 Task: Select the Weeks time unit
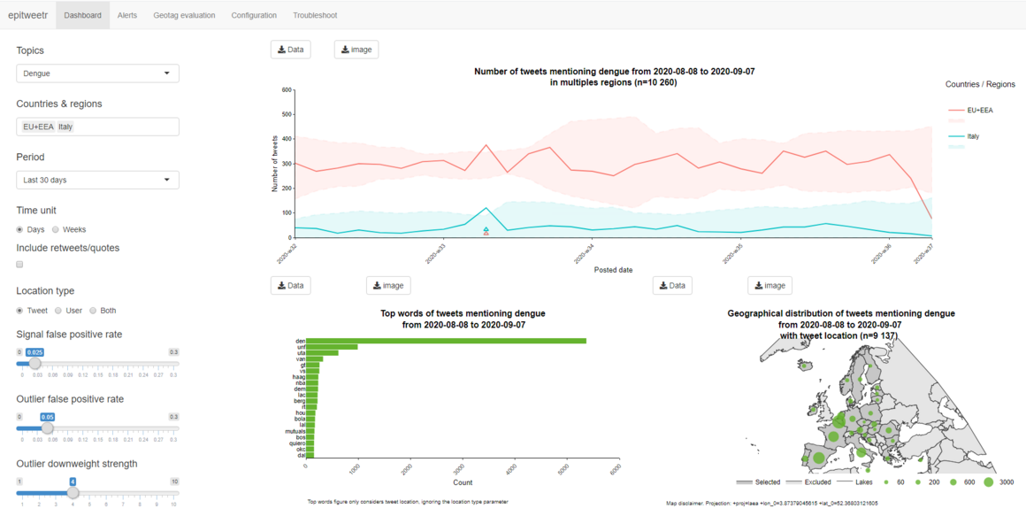[x=57, y=229]
